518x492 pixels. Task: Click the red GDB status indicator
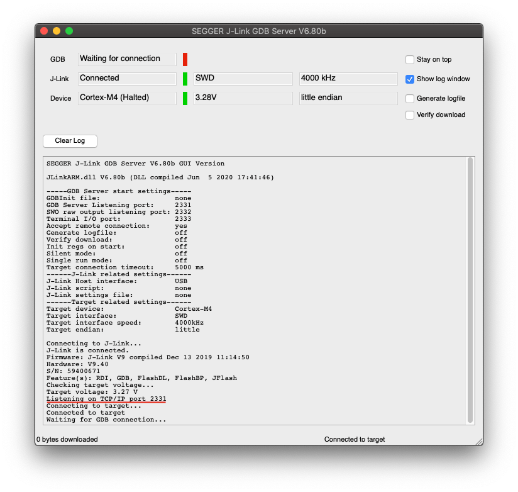(185, 59)
